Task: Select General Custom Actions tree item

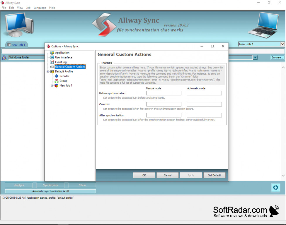Action: click(70, 67)
